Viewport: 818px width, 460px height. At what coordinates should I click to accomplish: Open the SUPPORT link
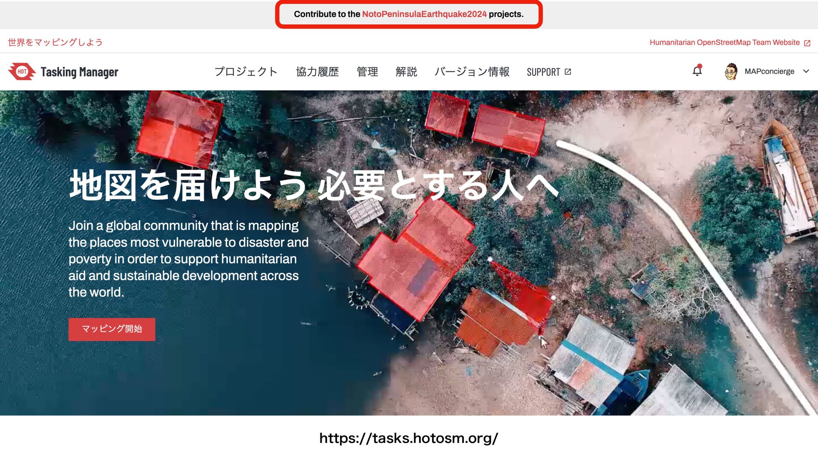tap(543, 72)
